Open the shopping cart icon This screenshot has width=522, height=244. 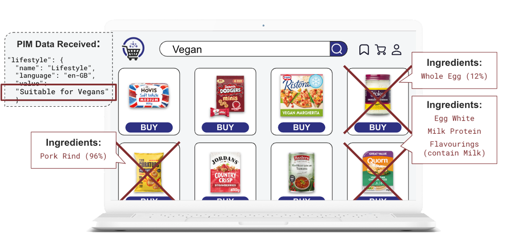point(380,50)
